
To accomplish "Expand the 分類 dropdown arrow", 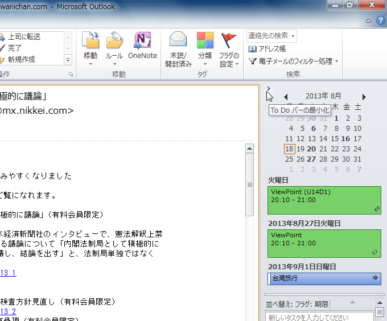I will coord(205,64).
